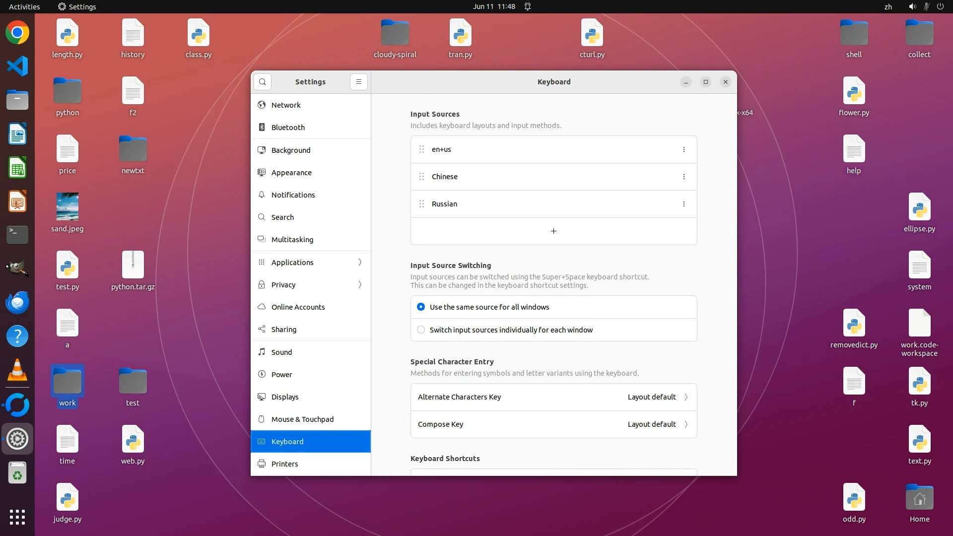
Task: Expand the Privacy settings category
Action: coord(311,285)
